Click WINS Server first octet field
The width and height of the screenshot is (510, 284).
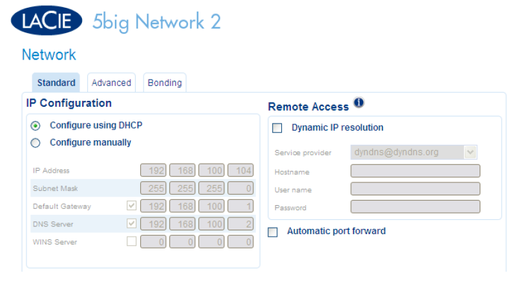pyautogui.click(x=153, y=242)
